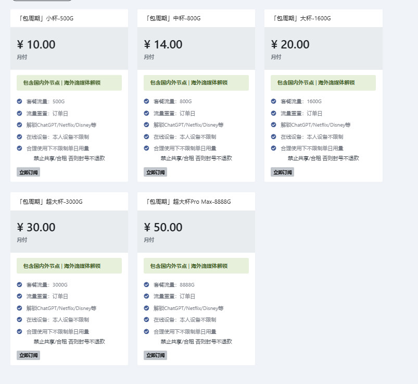Order the 超大杯-3000G plan via 立即订阅
The height and width of the screenshot is (384, 418).
click(x=28, y=355)
